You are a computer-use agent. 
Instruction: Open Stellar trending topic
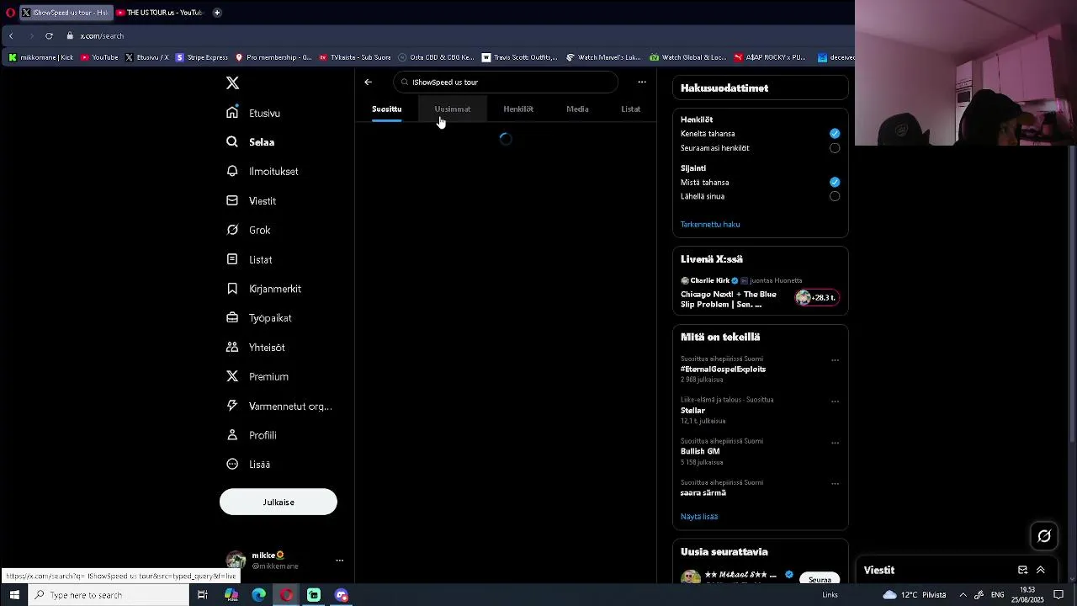pos(692,411)
